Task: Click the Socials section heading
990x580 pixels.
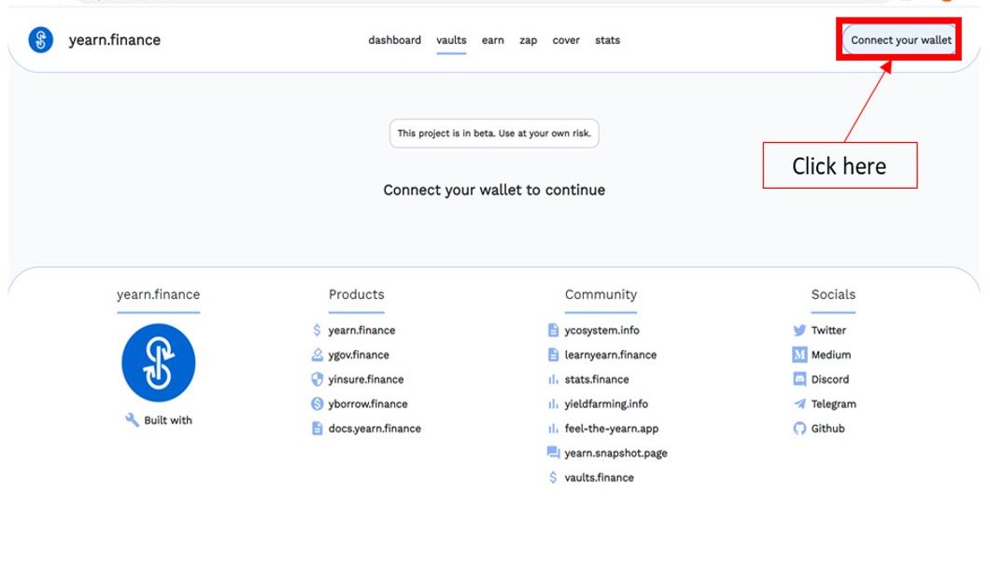Action: pos(833,294)
